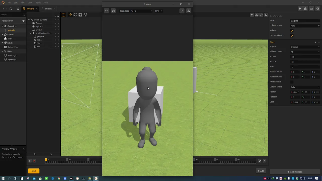Screen dimensions: 322x181
Task: Collapse the Level Section: Start node
Action: [x=31, y=33]
